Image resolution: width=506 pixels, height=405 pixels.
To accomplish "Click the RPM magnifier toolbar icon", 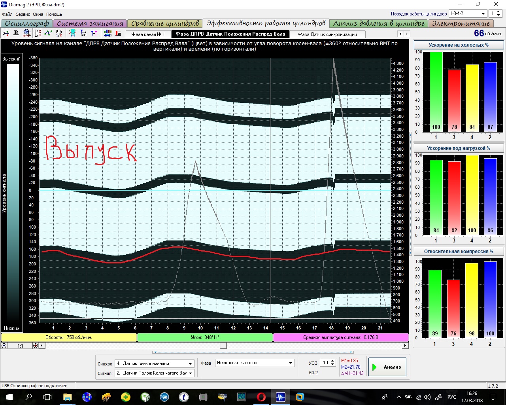I will coord(27,33).
